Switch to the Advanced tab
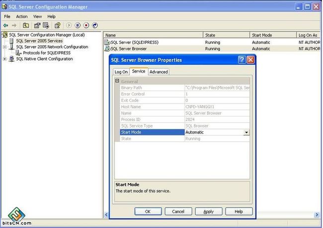Image resolution: width=323 pixels, height=228 pixels. click(x=159, y=72)
